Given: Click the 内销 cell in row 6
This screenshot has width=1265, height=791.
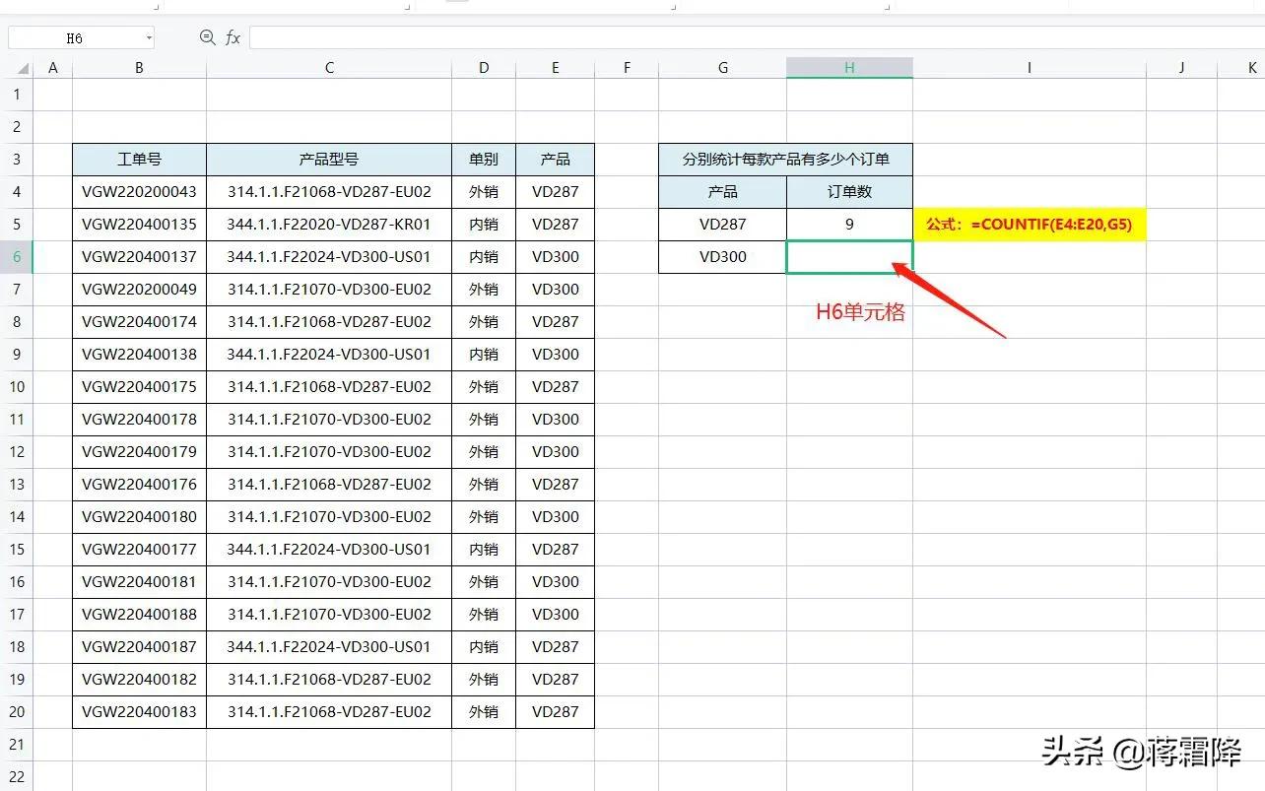Looking at the screenshot, I should click(x=484, y=257).
